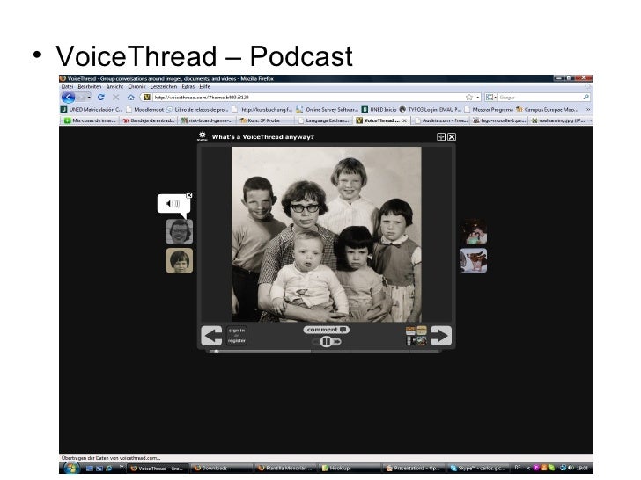Click the stop loading X icon
Screen dimensions: 641x480
[x=116, y=97]
